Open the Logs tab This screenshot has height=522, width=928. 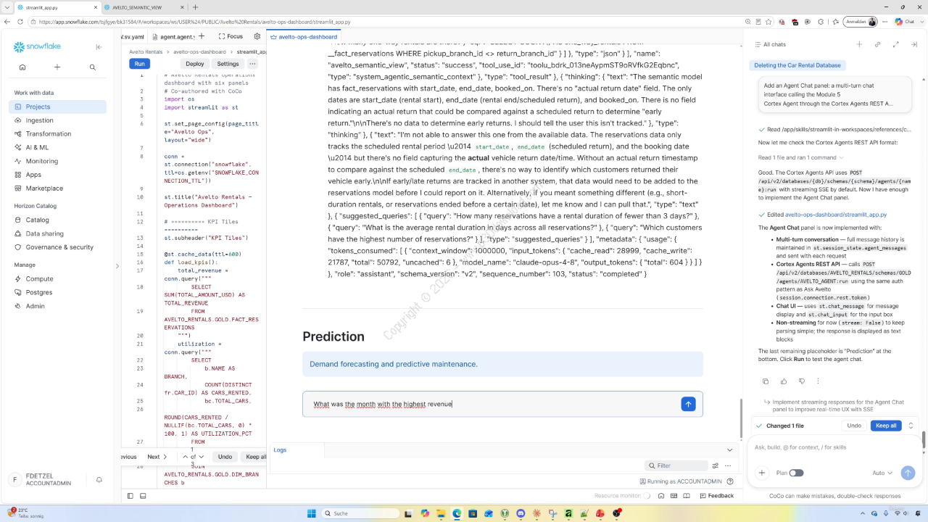coord(280,450)
